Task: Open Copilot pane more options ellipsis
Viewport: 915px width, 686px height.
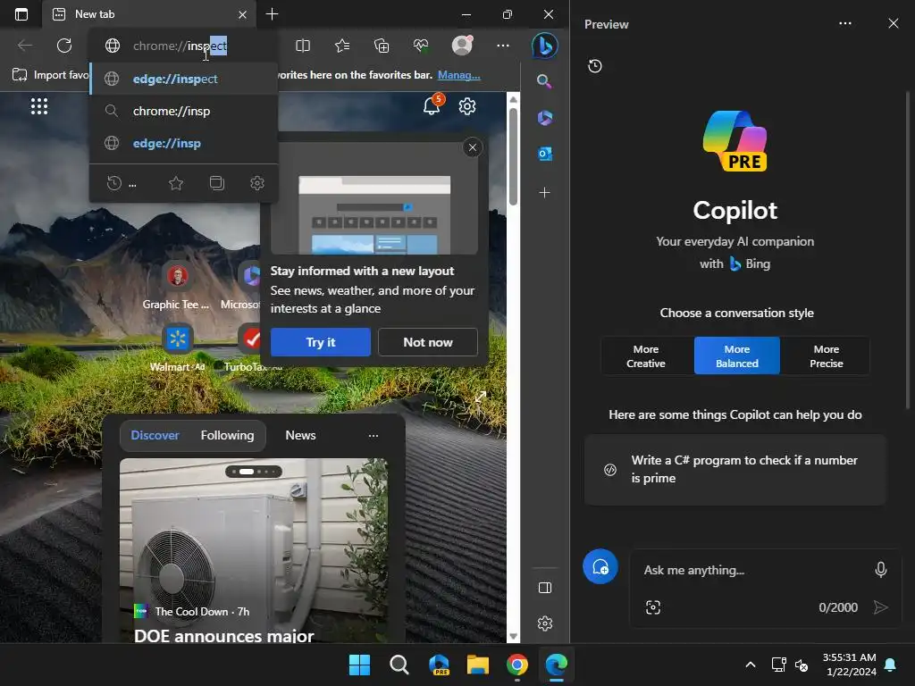Action: pos(845,23)
